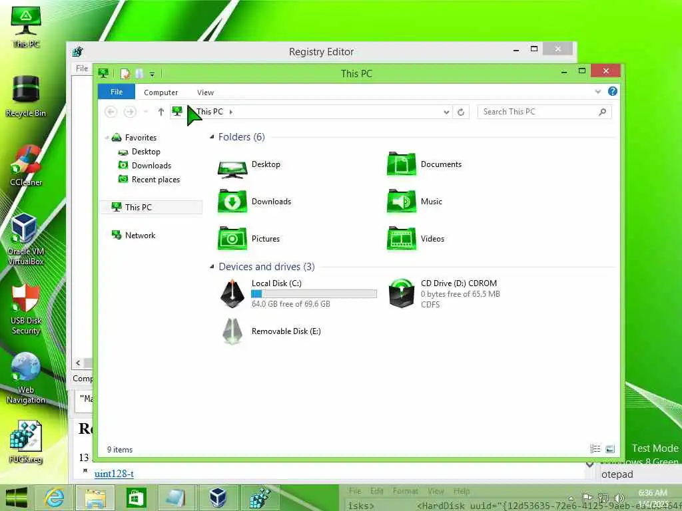
Task: Open USB Disk Security desktop shortcut
Action: [x=26, y=309]
